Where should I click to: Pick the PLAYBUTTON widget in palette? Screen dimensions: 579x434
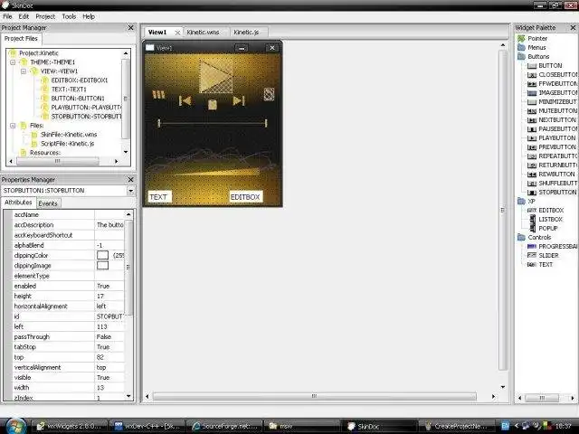pyautogui.click(x=551, y=138)
